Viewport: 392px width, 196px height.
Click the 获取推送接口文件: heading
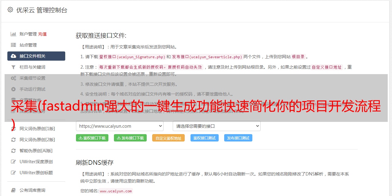101,36
